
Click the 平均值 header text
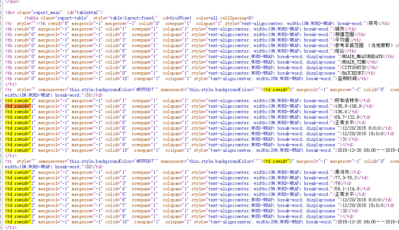click(x=342, y=40)
